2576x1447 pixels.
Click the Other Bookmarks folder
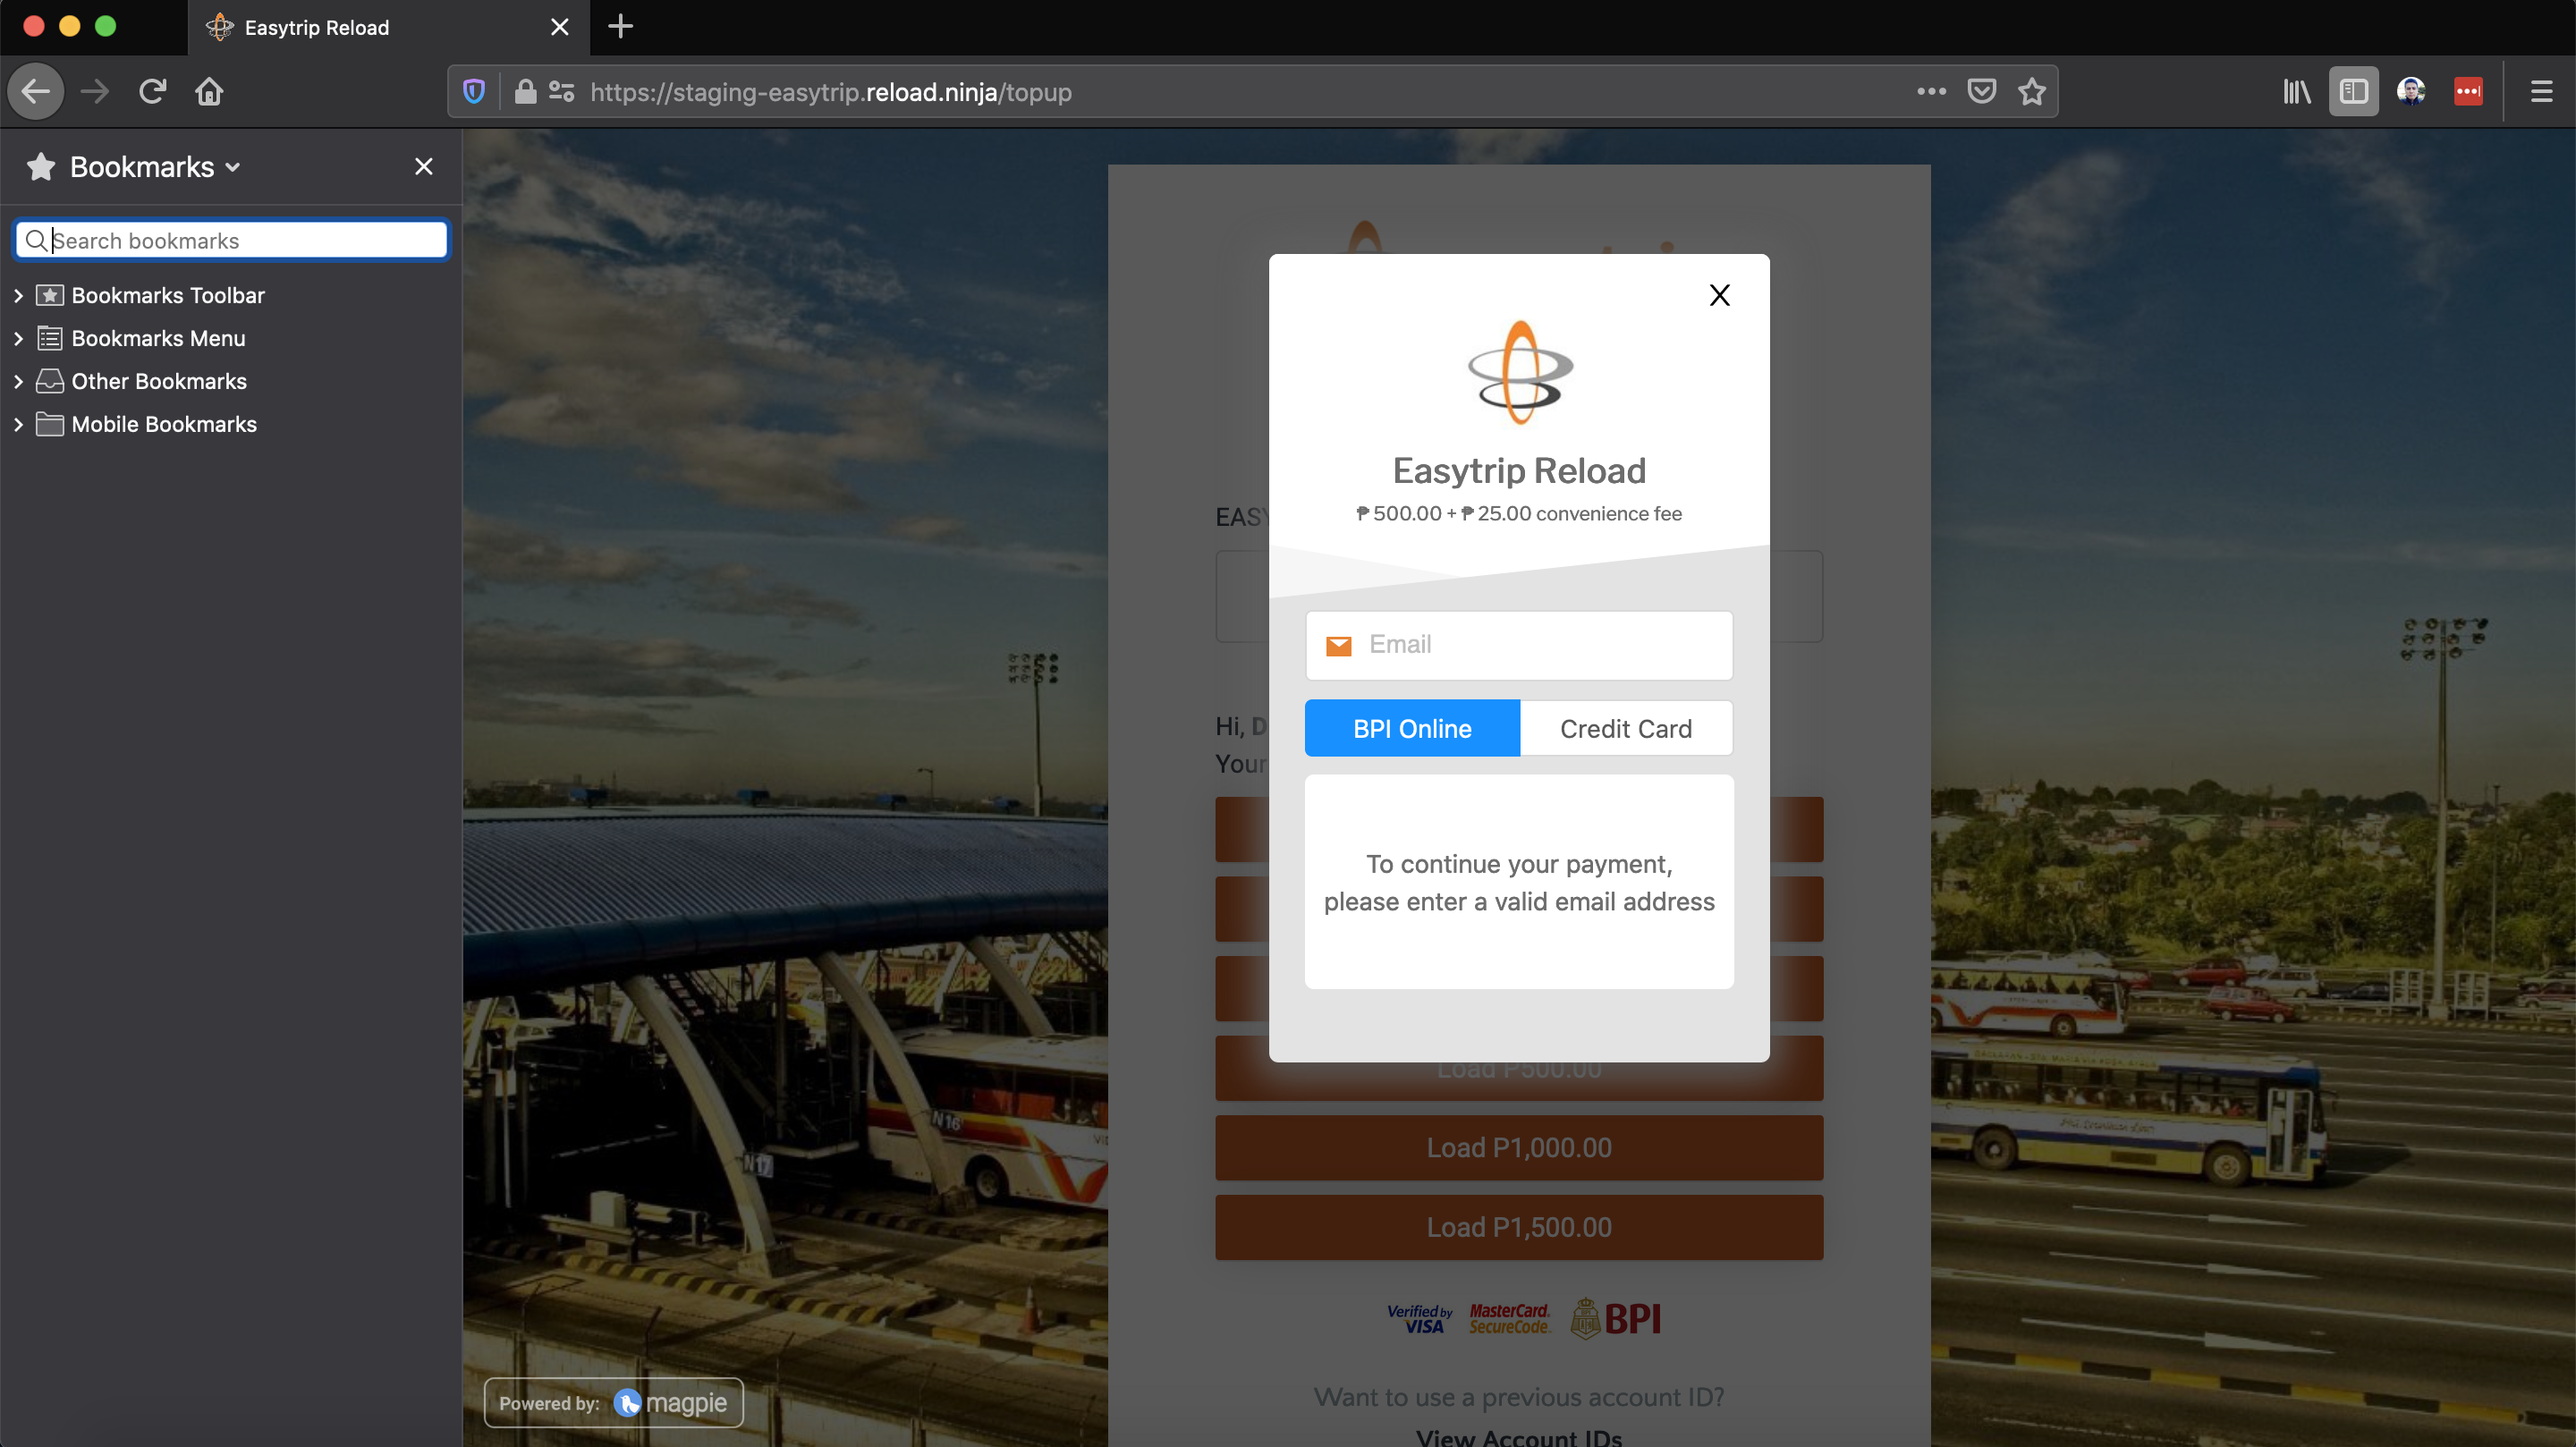tap(157, 380)
